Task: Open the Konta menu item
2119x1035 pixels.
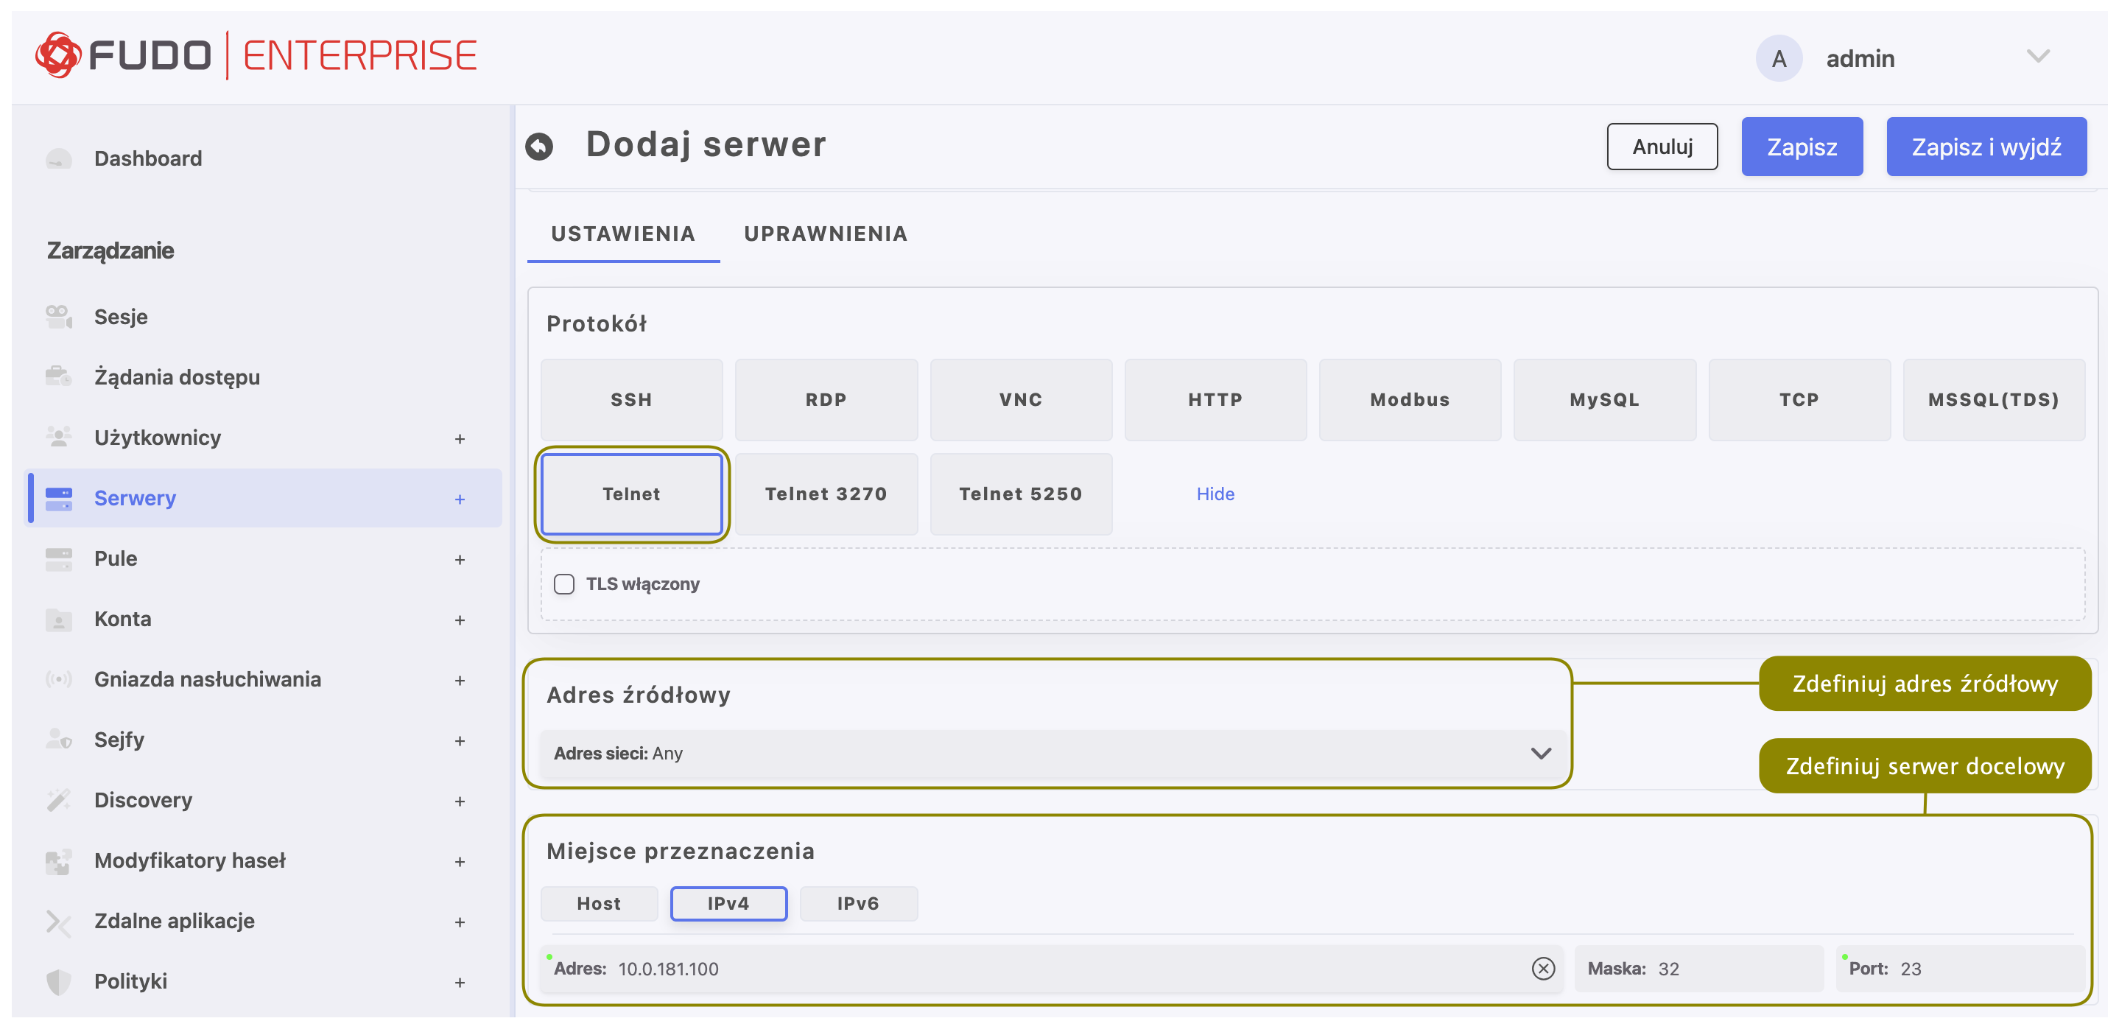Action: point(122,619)
